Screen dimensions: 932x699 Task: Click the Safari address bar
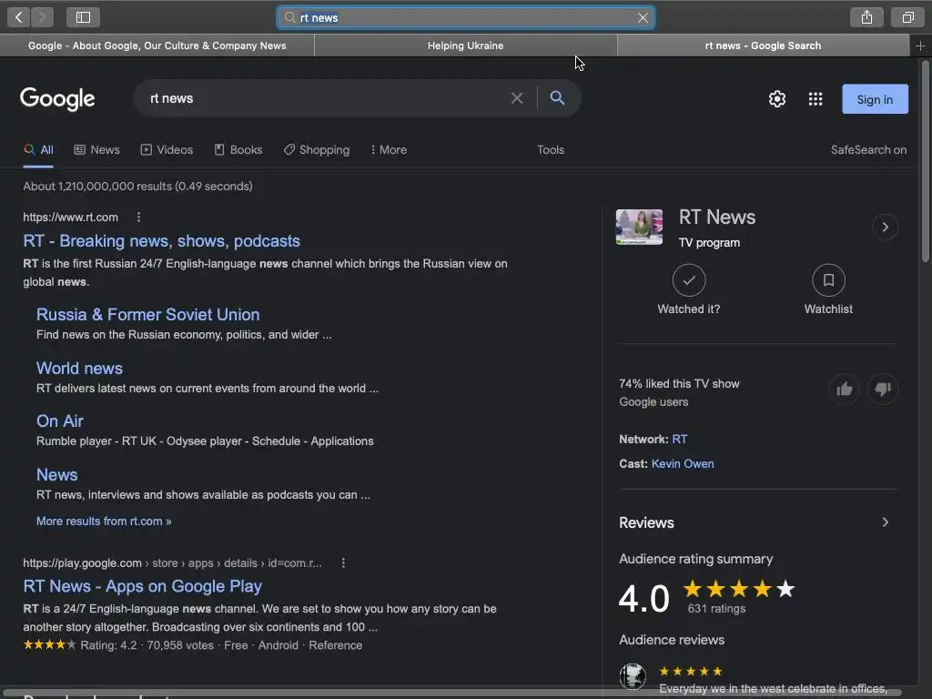pos(466,18)
